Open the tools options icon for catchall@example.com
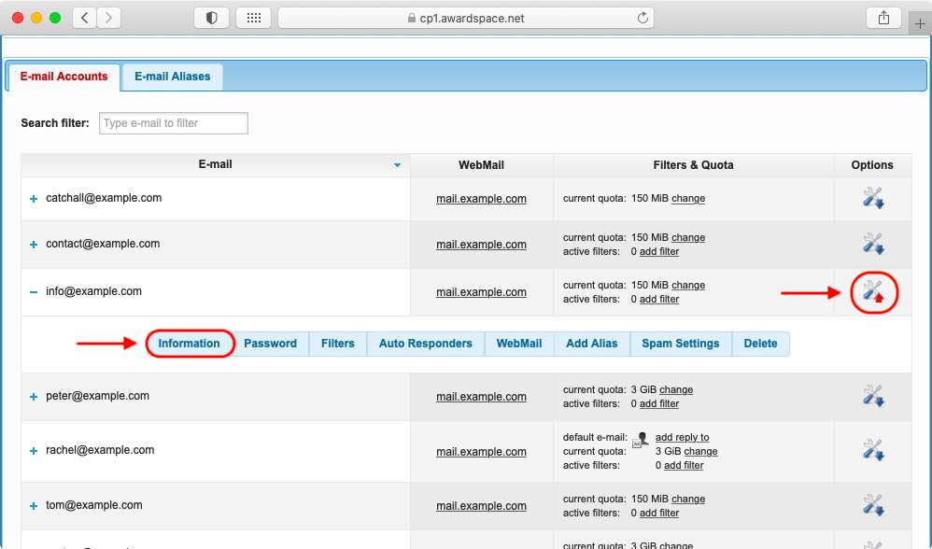The image size is (932, 549). [872, 197]
